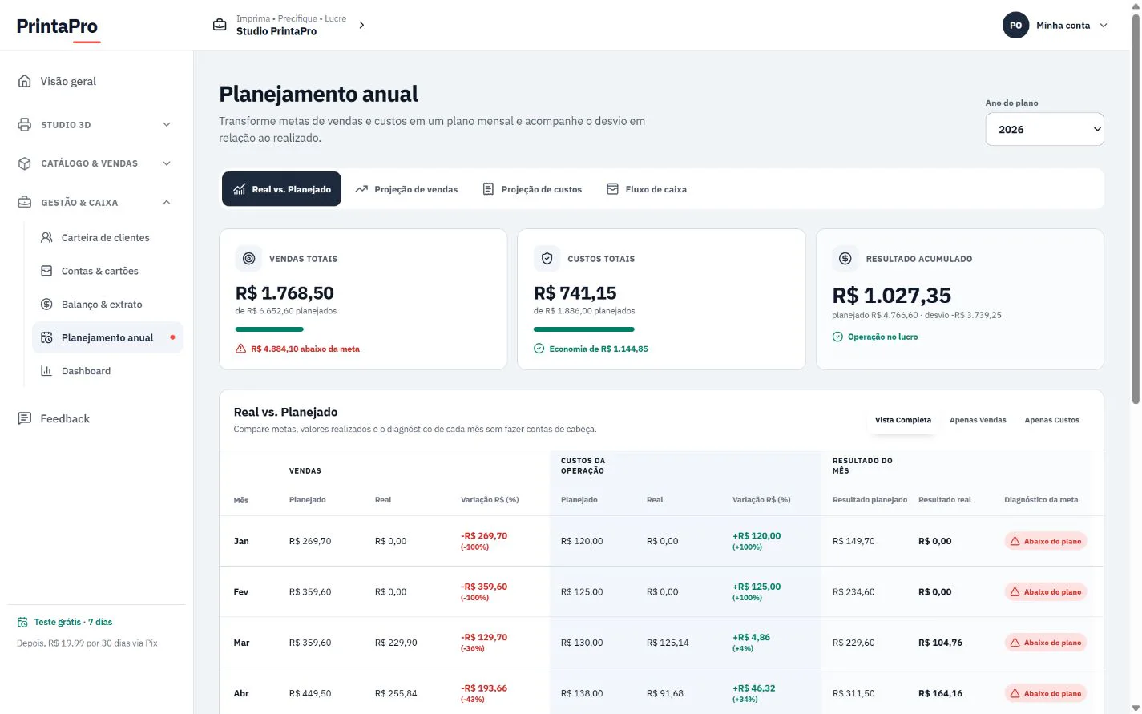Click the shield icon in Custos Totais card
Image resolution: width=1142 pixels, height=714 pixels.
pyautogui.click(x=547, y=259)
